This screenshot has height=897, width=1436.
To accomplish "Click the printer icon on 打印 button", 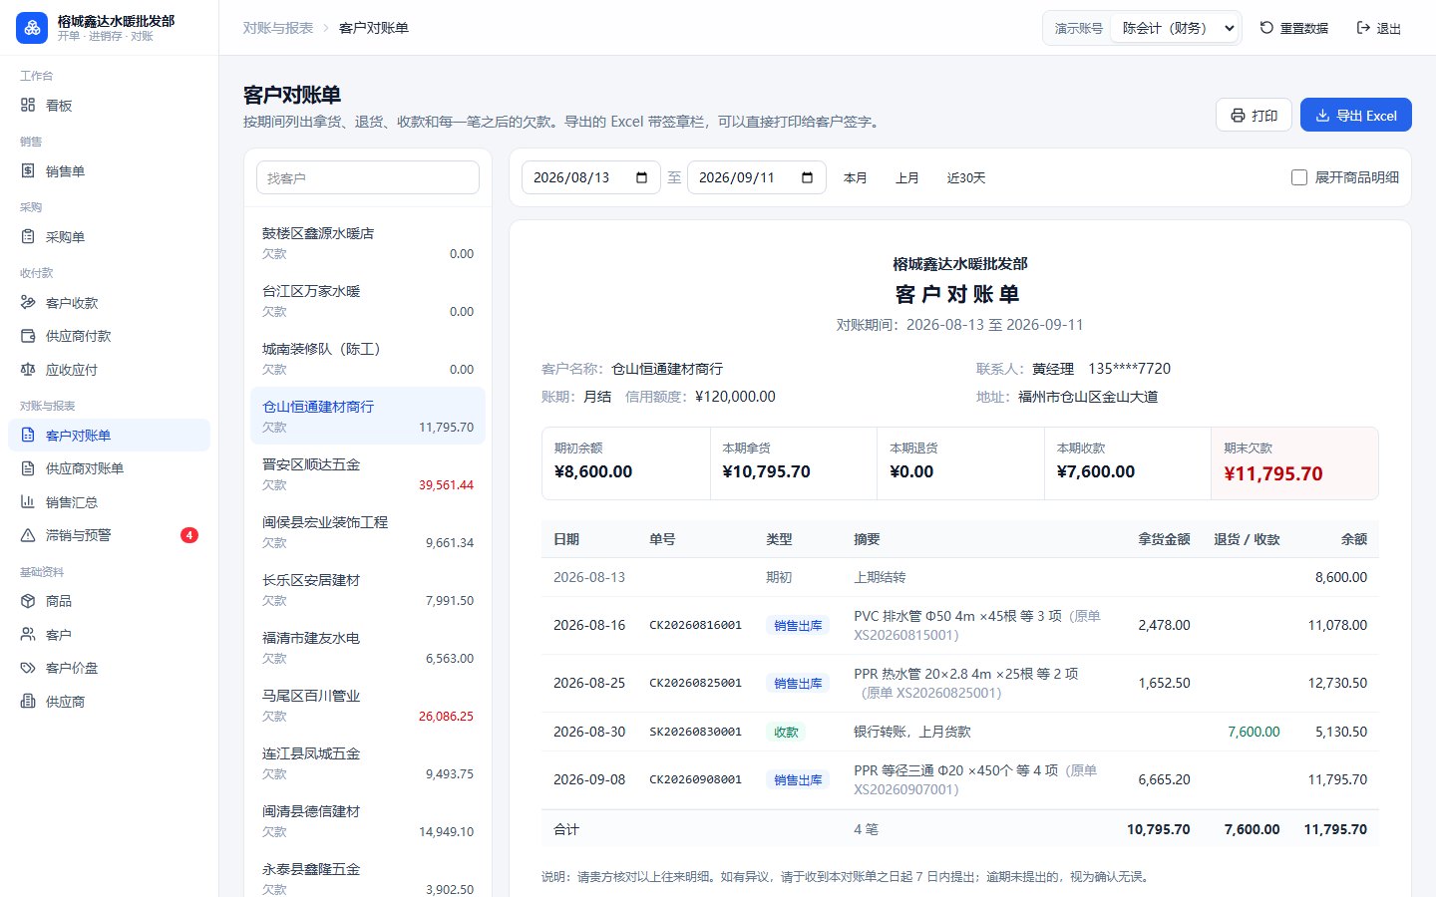I will 1238,116.
